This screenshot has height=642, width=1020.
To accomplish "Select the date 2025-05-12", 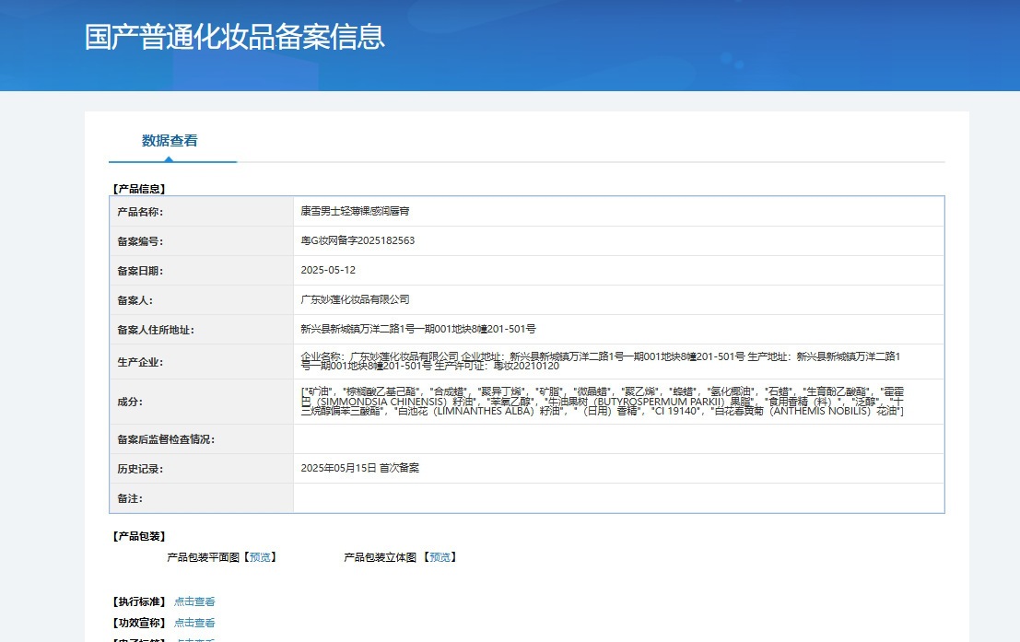I will tap(328, 270).
